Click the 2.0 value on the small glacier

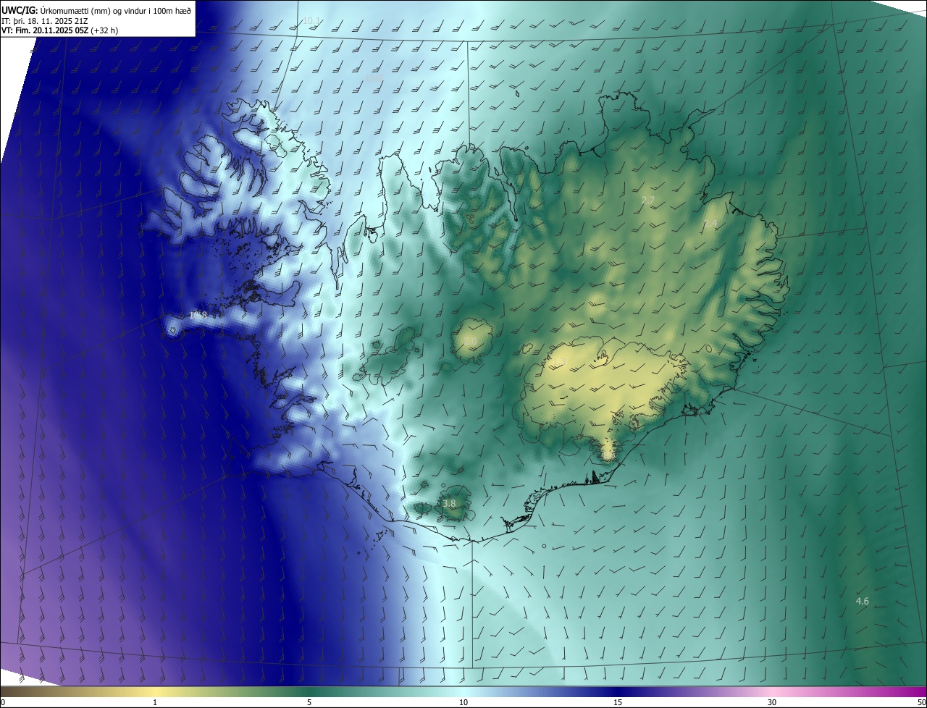point(470,341)
